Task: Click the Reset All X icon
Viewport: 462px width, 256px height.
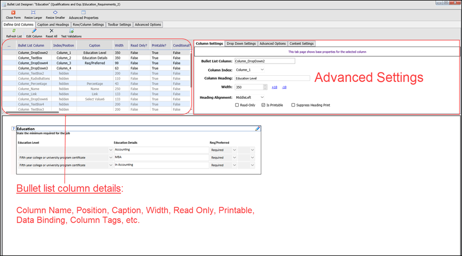Action: click(x=51, y=31)
